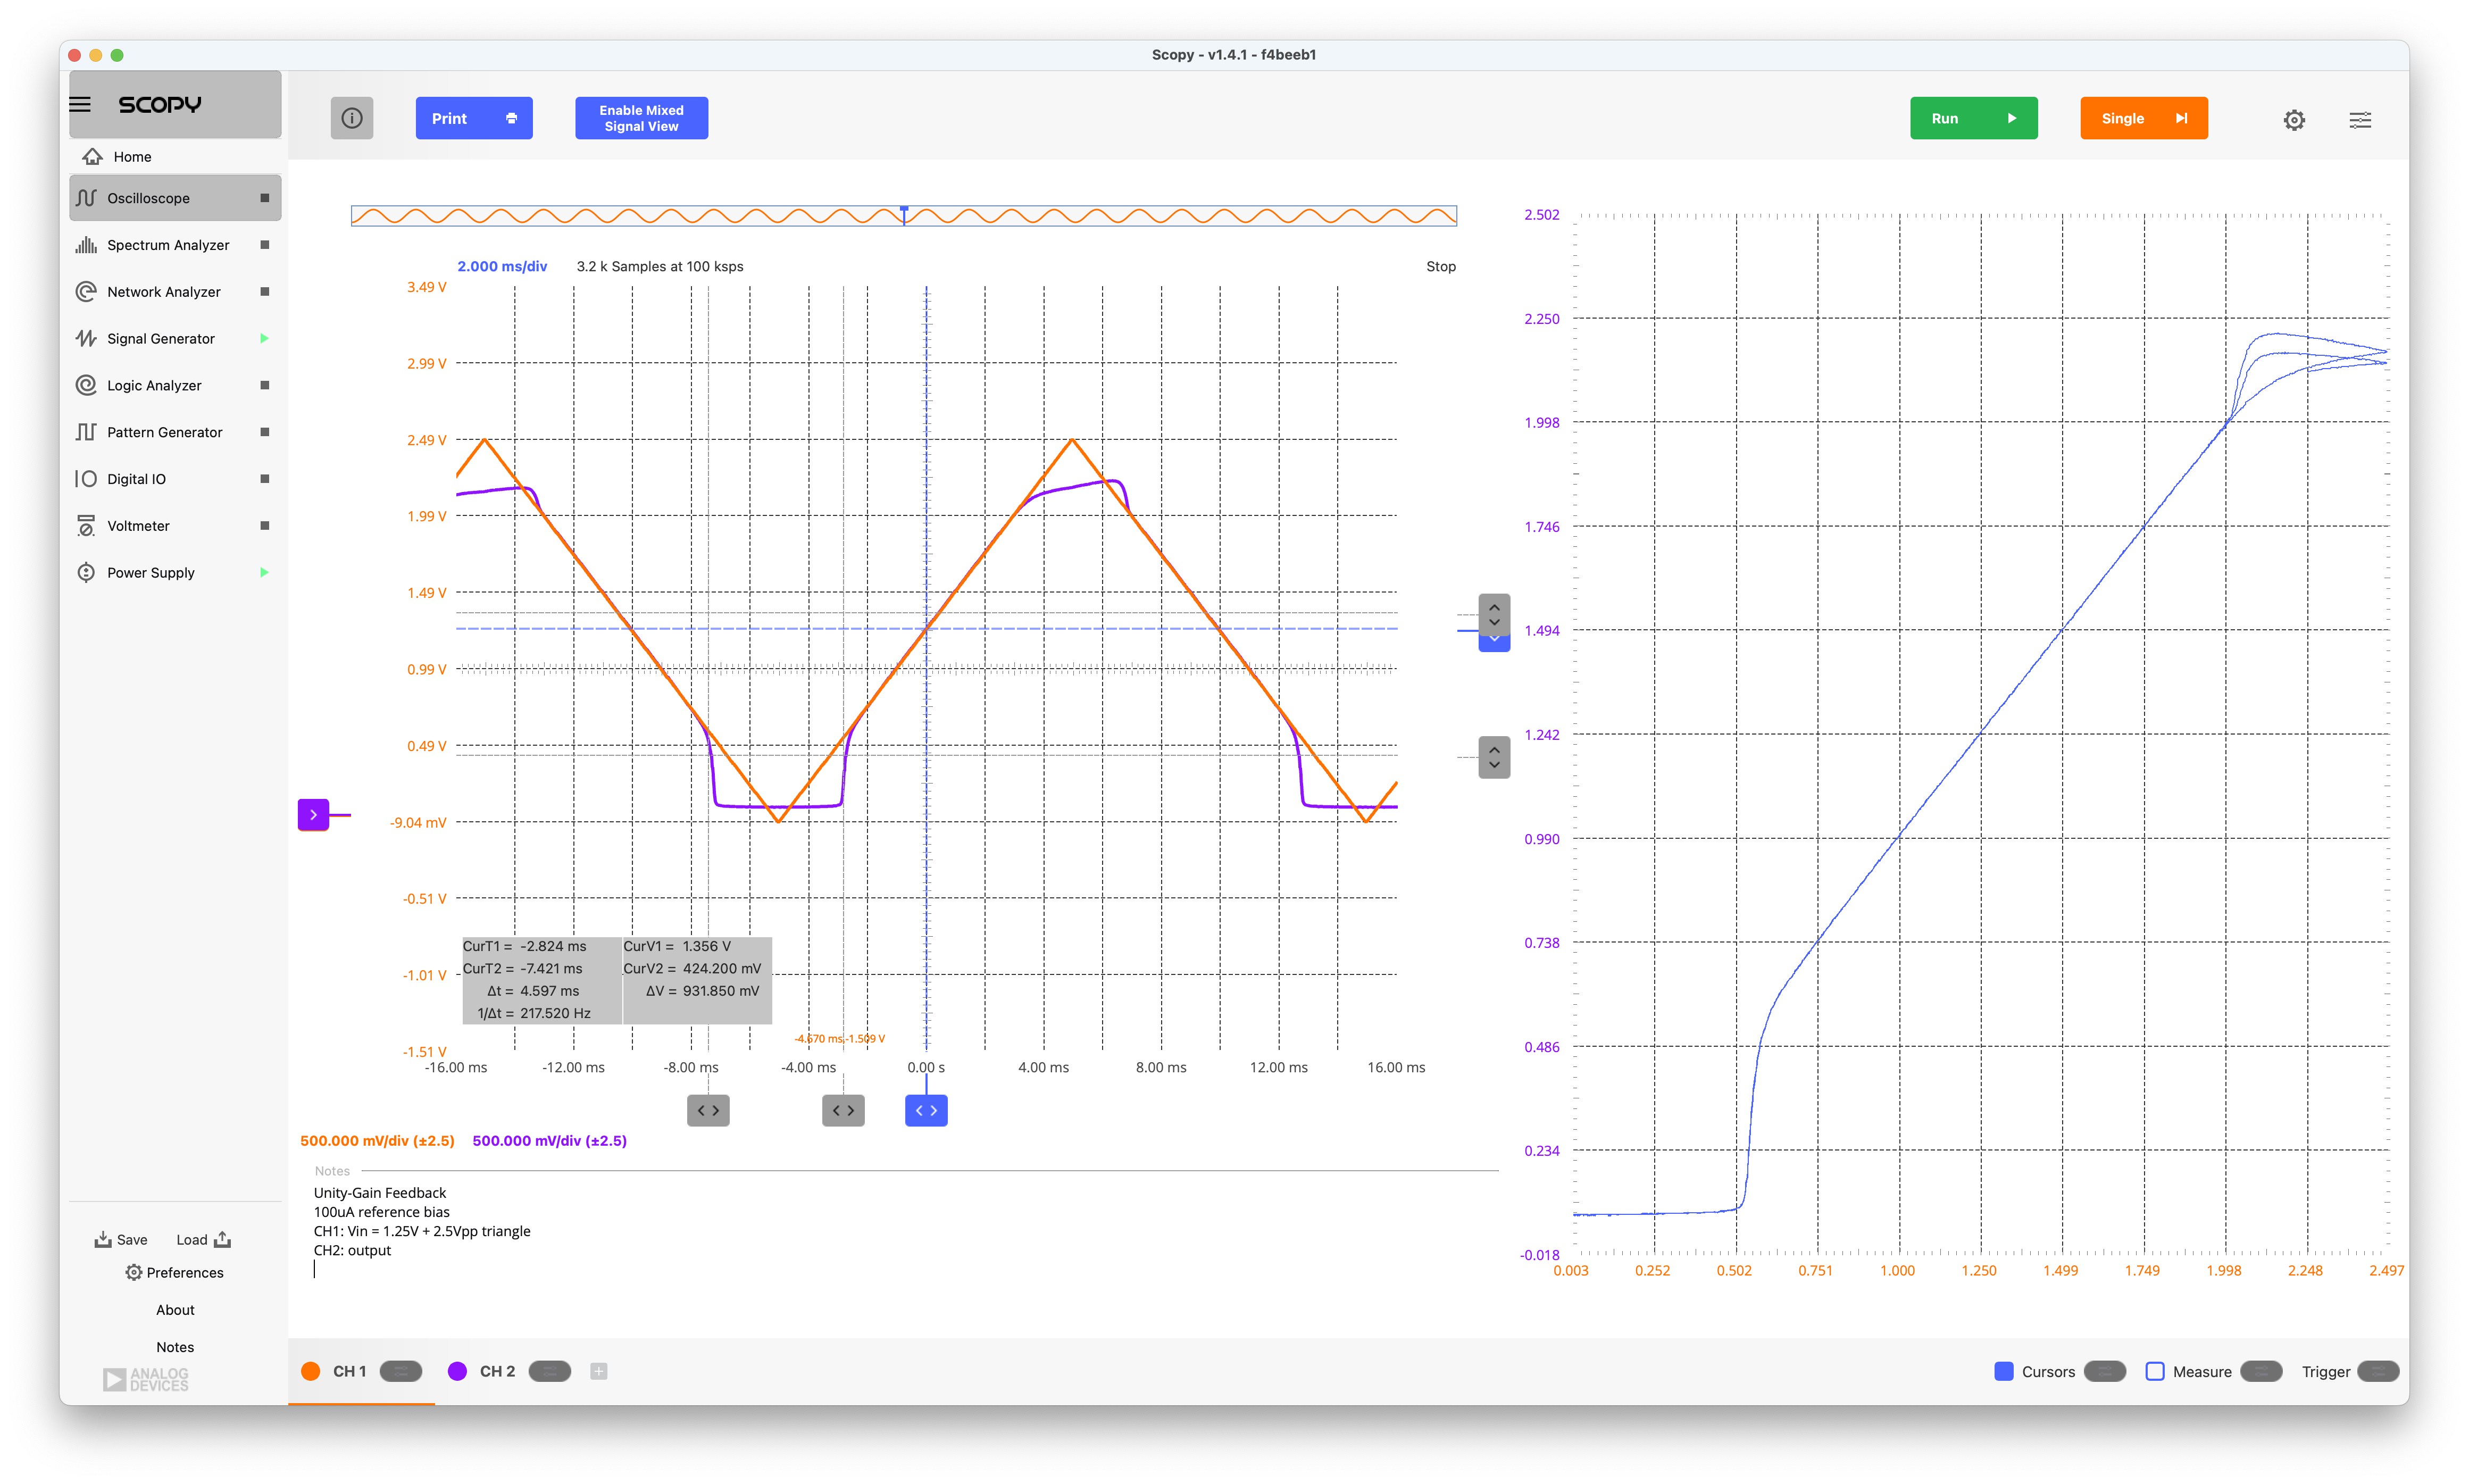Toggle Oscilloscope run/stop square
The width and height of the screenshot is (2469, 1484).
(x=265, y=198)
